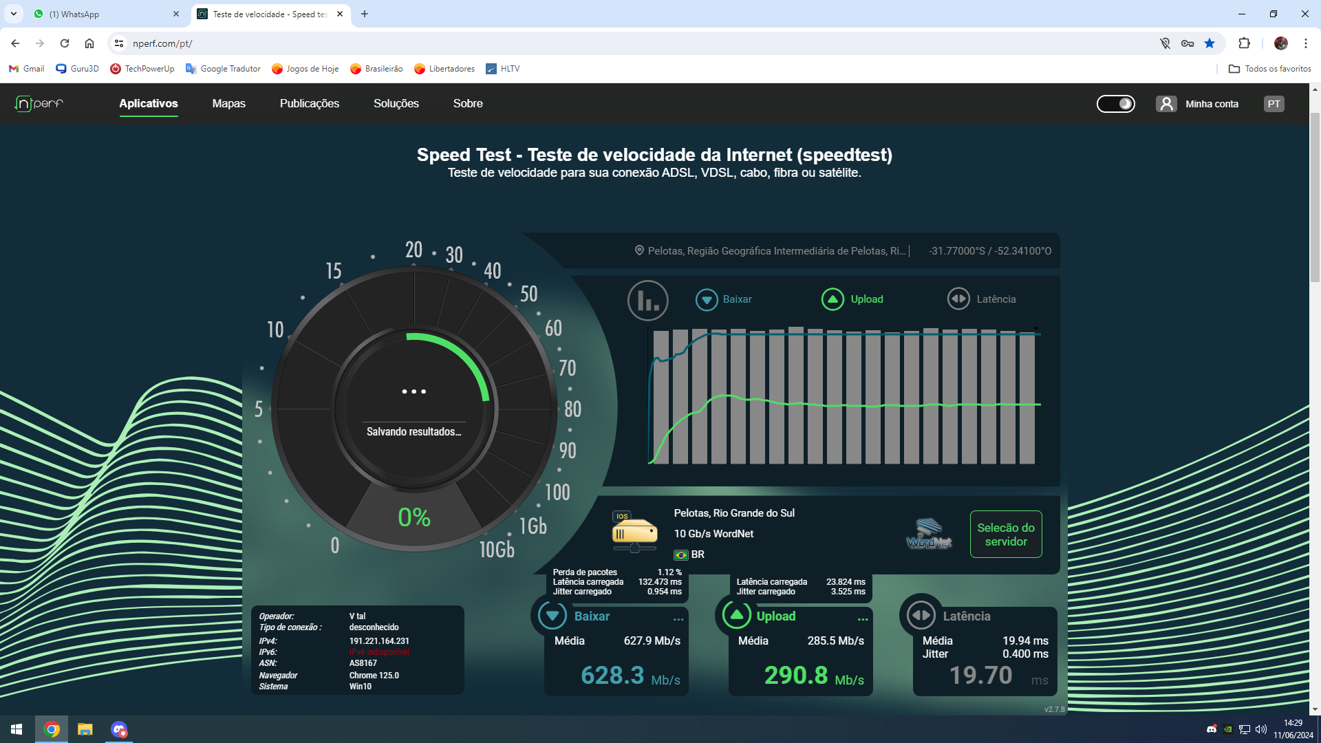Open Discord from the taskbar
The image size is (1321, 743).
[119, 729]
